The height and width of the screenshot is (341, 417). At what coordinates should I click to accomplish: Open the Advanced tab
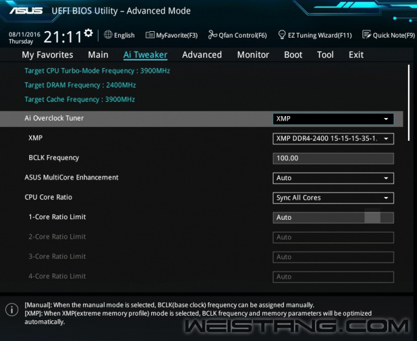(x=202, y=54)
